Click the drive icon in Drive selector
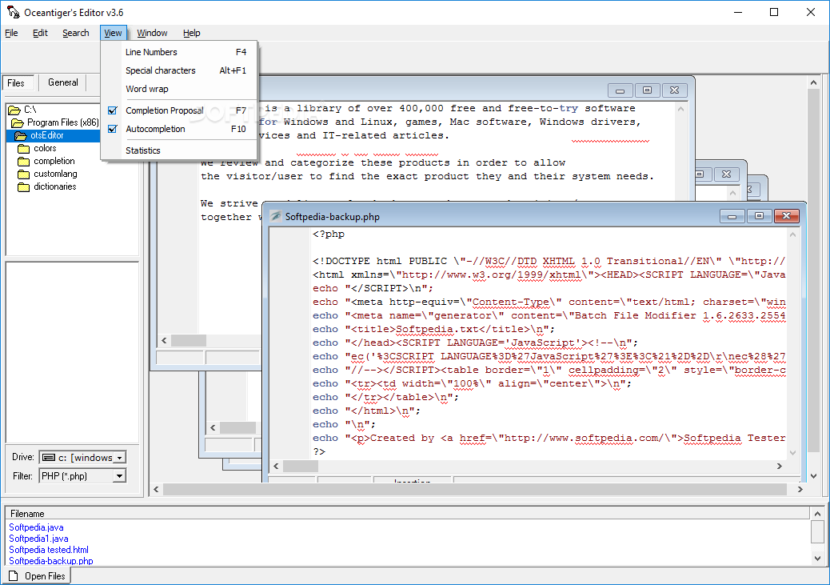The width and height of the screenshot is (830, 585). pyautogui.click(x=49, y=457)
